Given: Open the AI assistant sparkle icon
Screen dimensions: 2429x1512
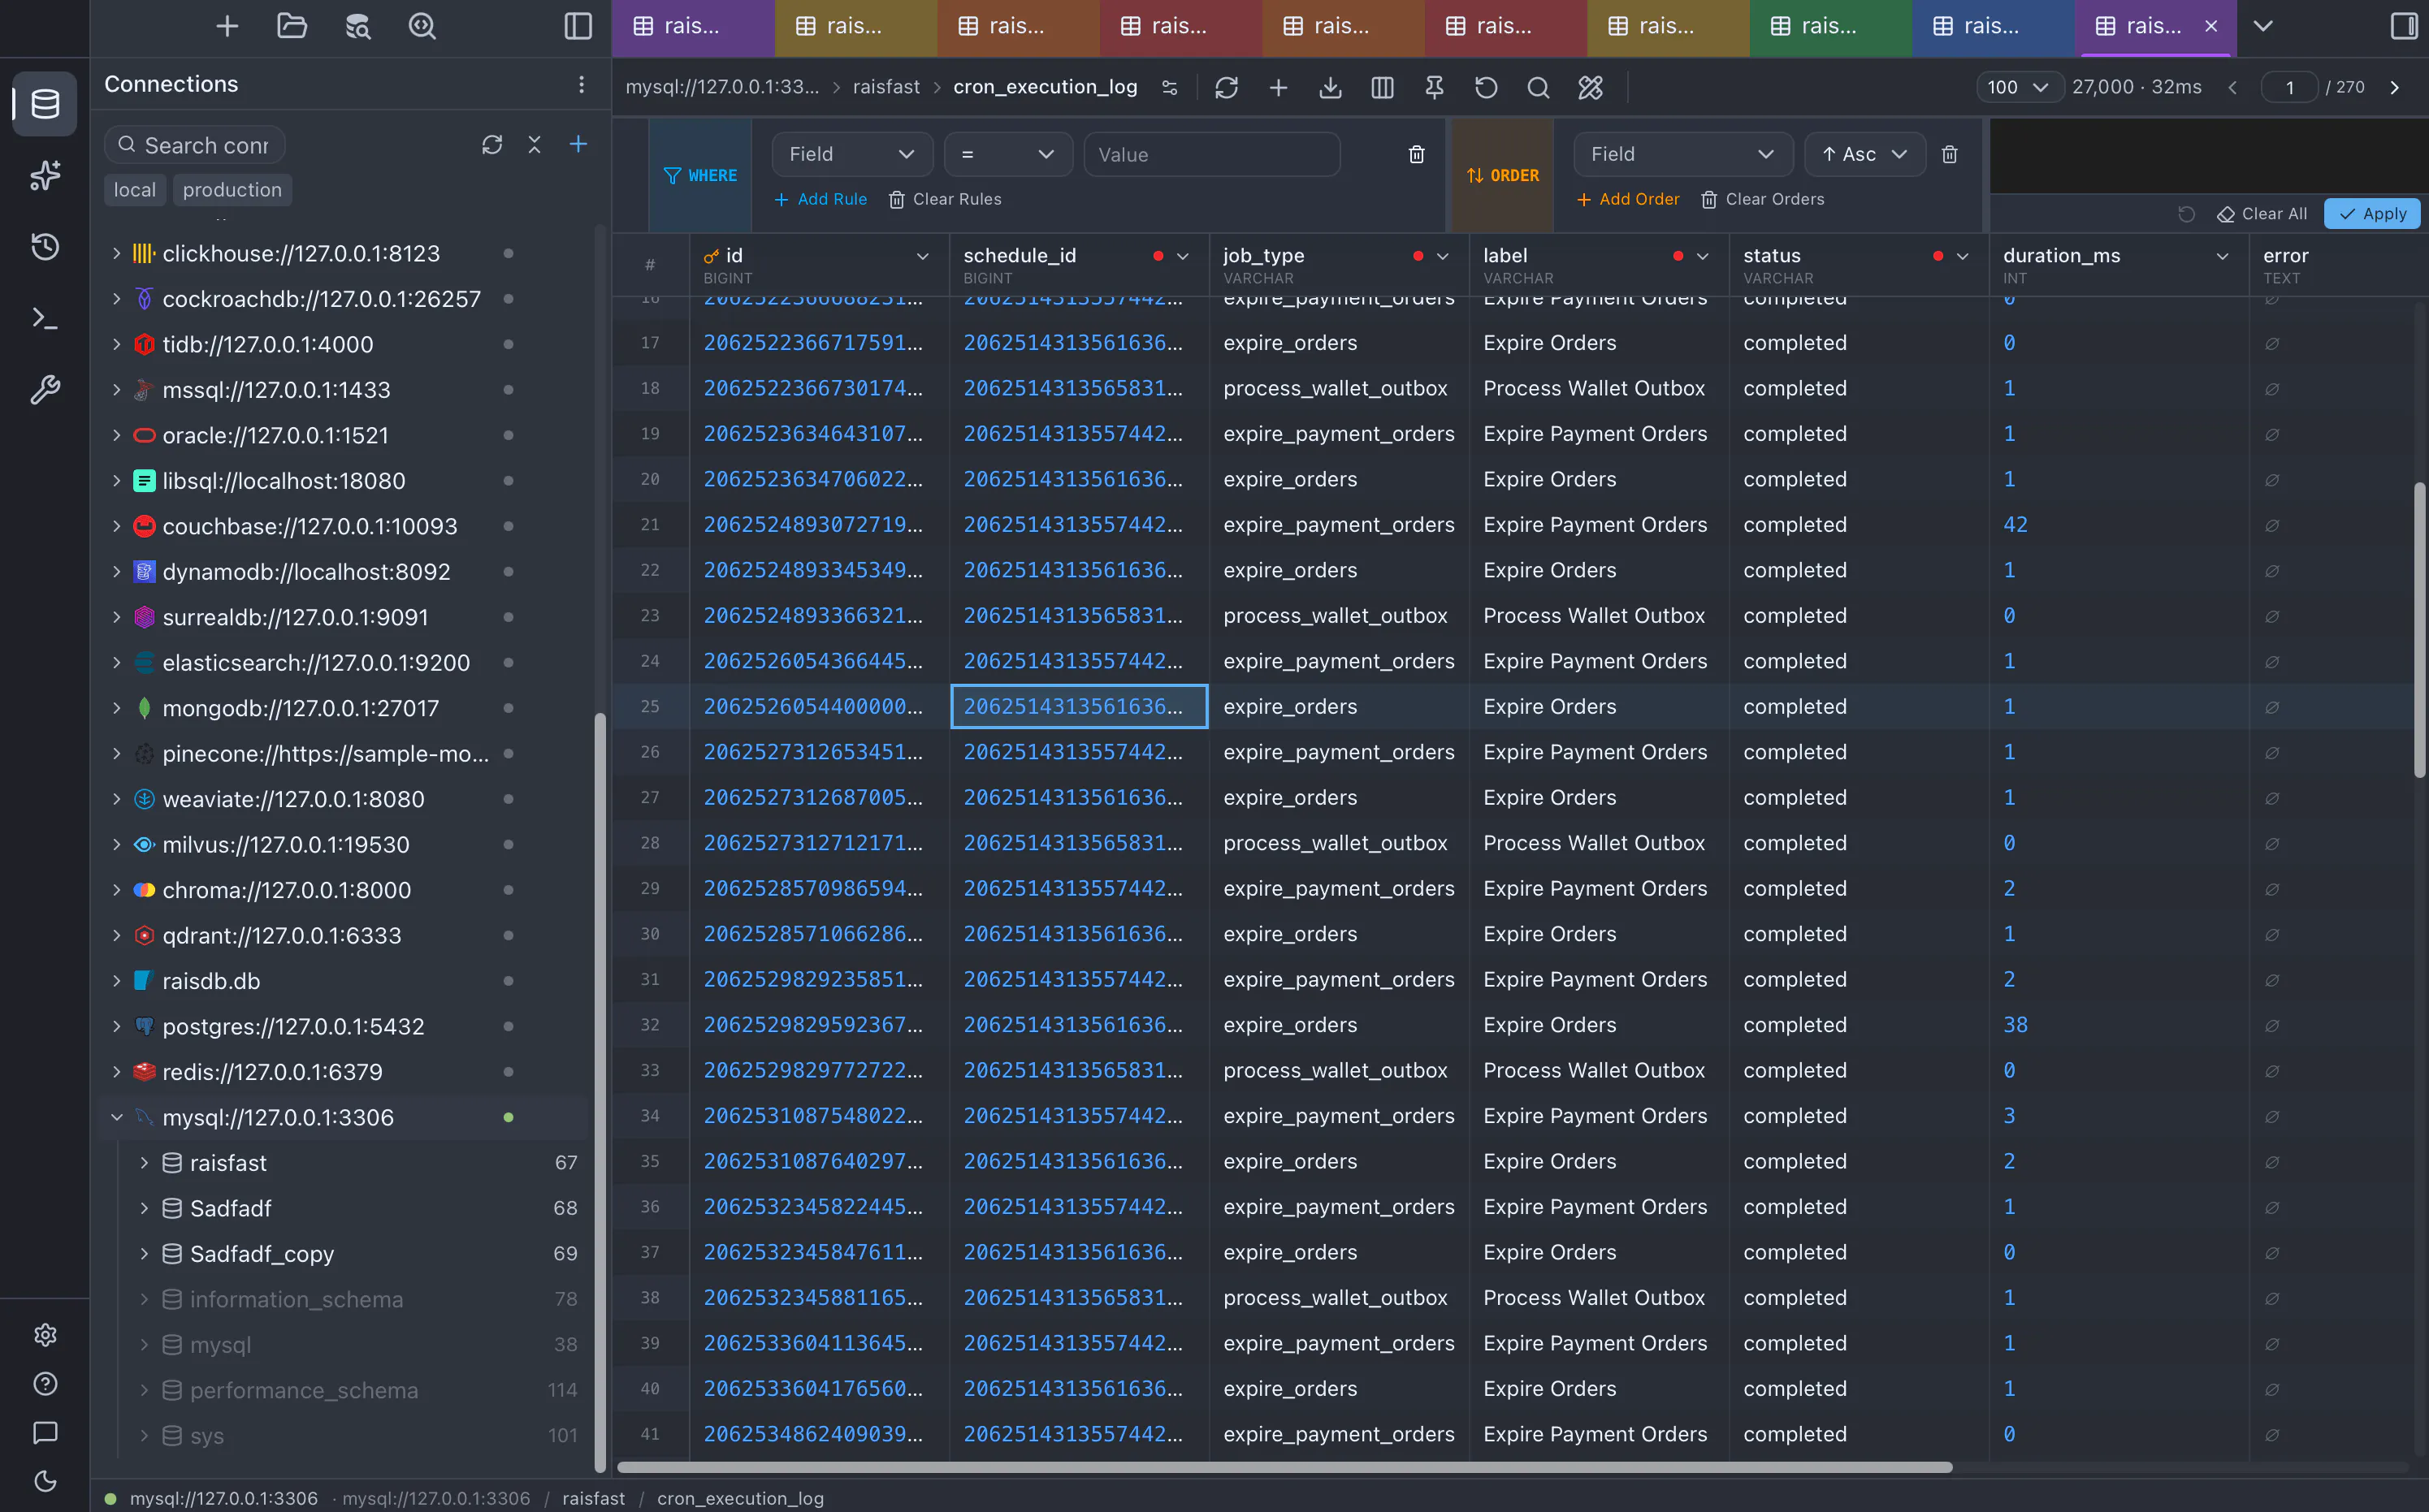Looking at the screenshot, I should [45, 175].
